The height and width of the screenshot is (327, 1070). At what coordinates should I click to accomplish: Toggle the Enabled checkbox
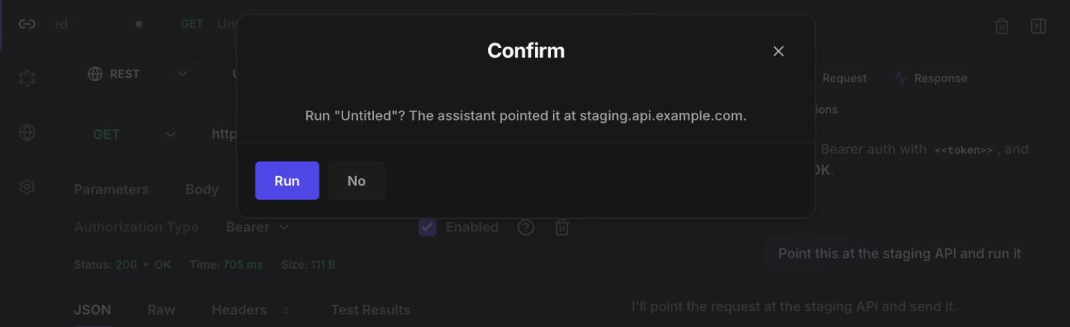coord(427,228)
